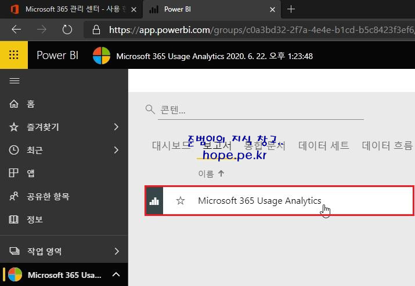415x286 pixels.
Task: Click the Microsoft 365 colored app logo in header
Action: click(x=102, y=56)
